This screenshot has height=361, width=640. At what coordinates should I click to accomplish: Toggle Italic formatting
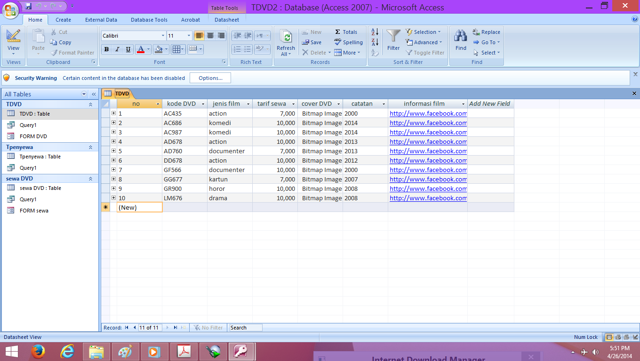(117, 49)
